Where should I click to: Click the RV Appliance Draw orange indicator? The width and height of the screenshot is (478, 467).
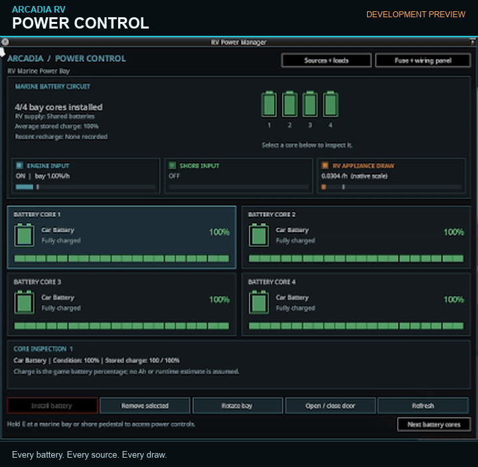325,165
